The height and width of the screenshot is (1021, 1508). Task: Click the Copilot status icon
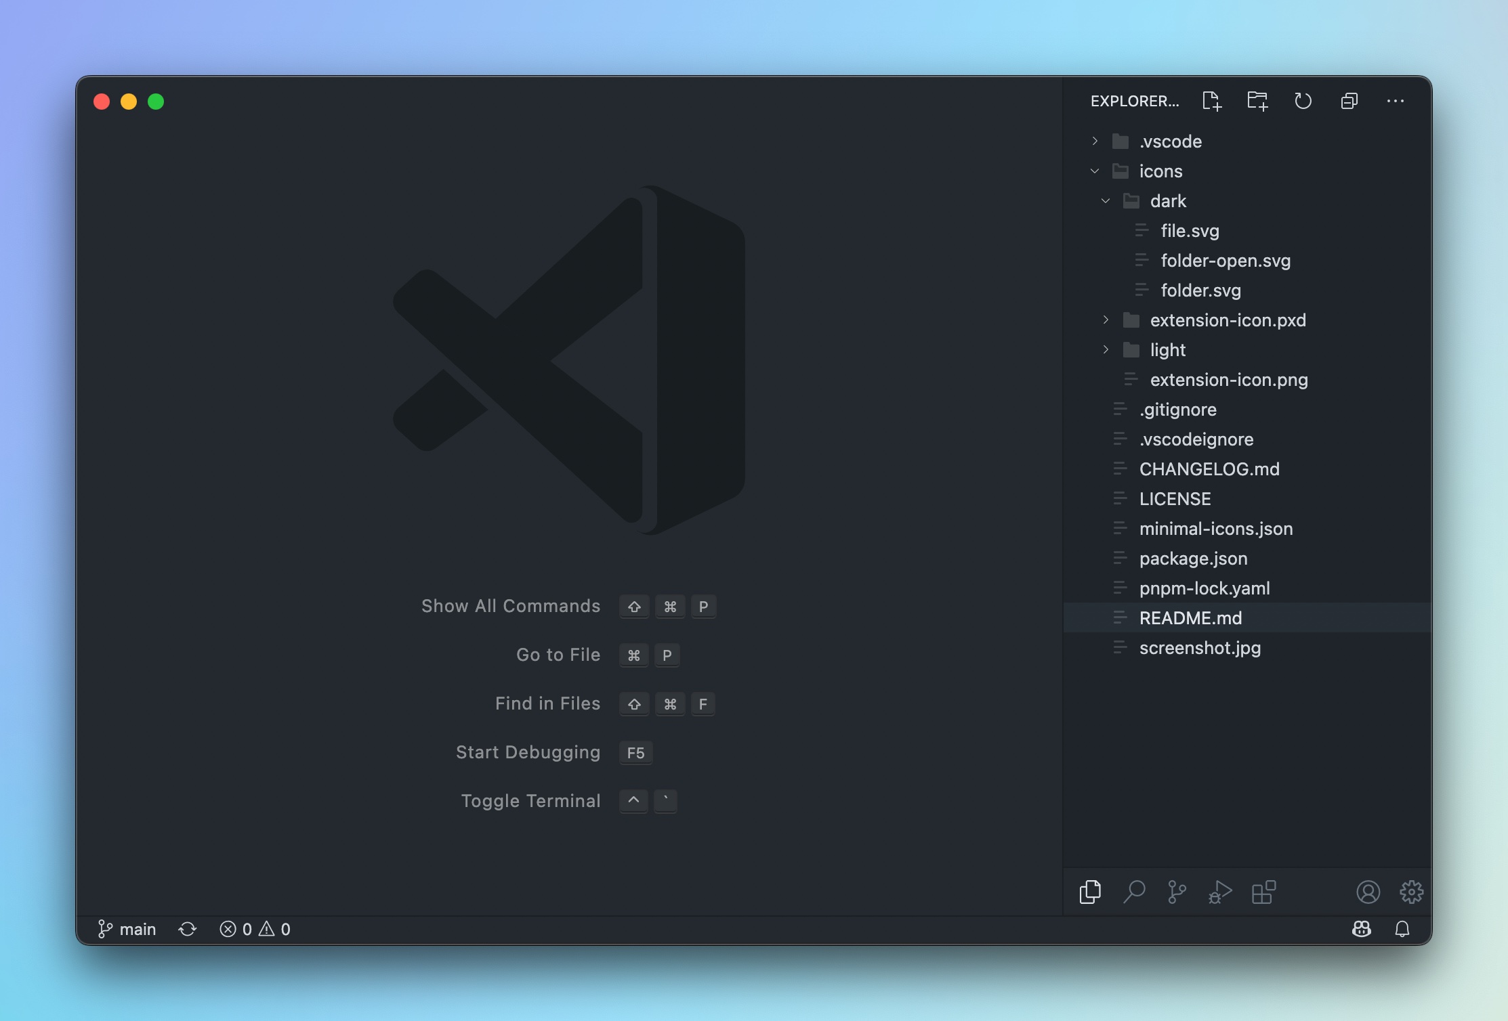[1361, 929]
